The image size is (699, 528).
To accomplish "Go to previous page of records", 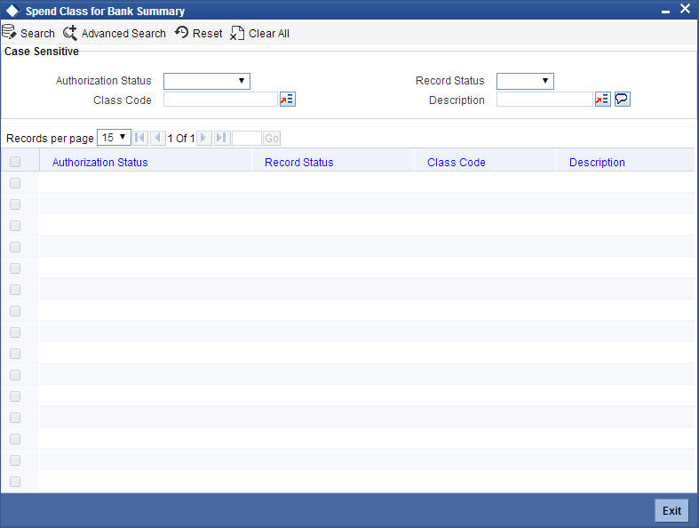I will click(157, 138).
